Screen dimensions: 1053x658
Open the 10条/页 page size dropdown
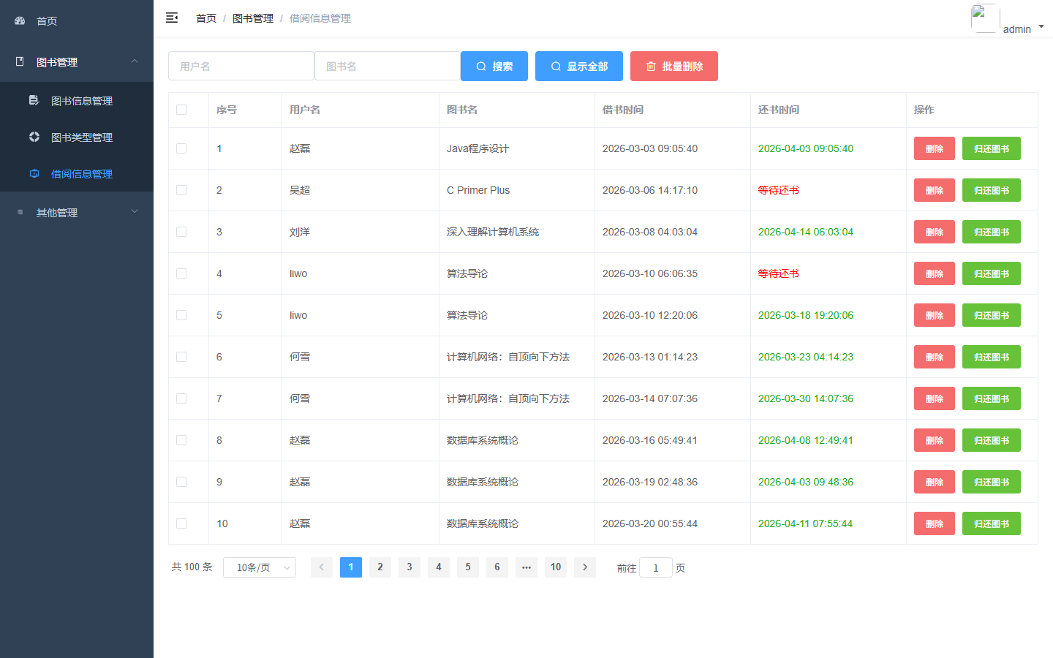260,567
